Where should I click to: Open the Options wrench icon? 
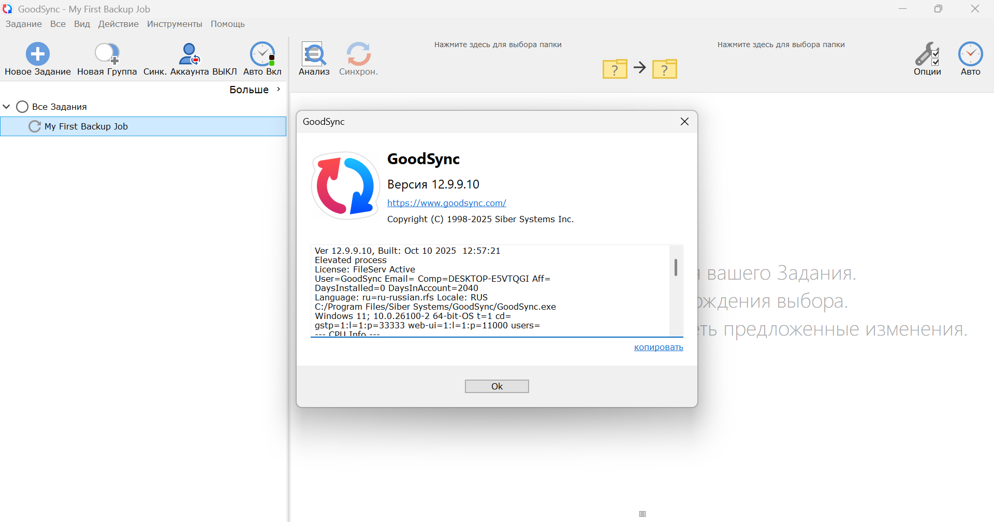tap(927, 54)
